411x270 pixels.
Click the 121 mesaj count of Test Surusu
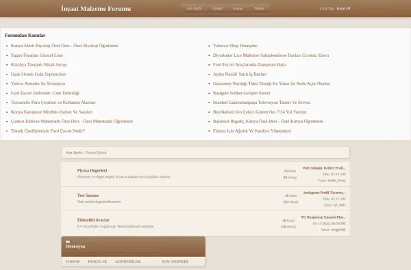pyautogui.click(x=290, y=202)
